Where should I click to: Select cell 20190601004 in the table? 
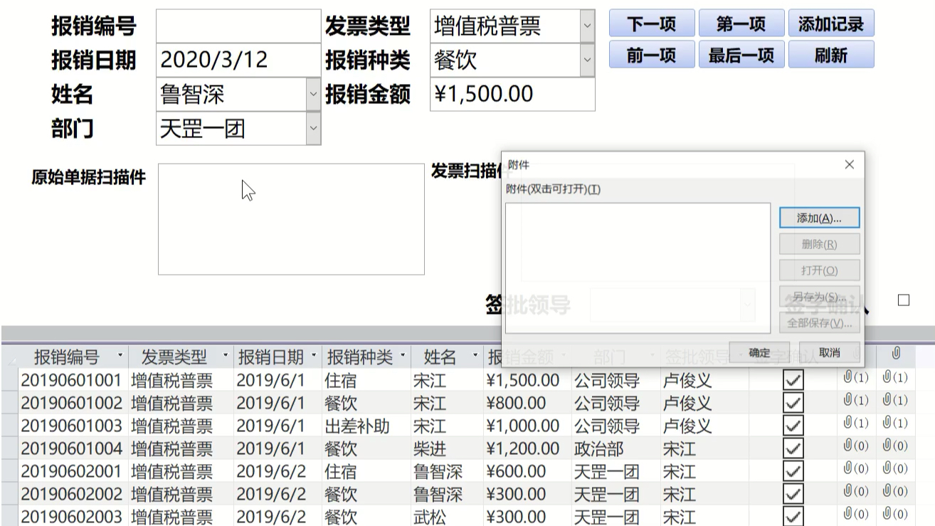(71, 448)
